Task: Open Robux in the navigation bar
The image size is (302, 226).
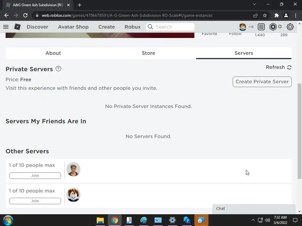Action: (x=132, y=27)
